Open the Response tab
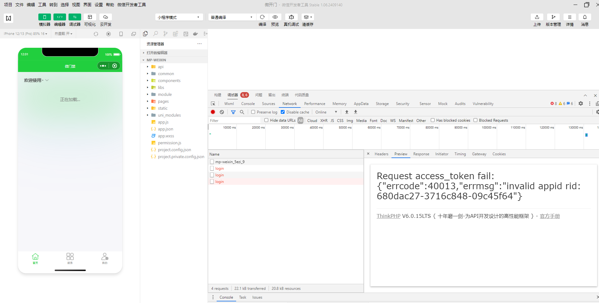Image resolution: width=599 pixels, height=303 pixels. pyautogui.click(x=421, y=154)
